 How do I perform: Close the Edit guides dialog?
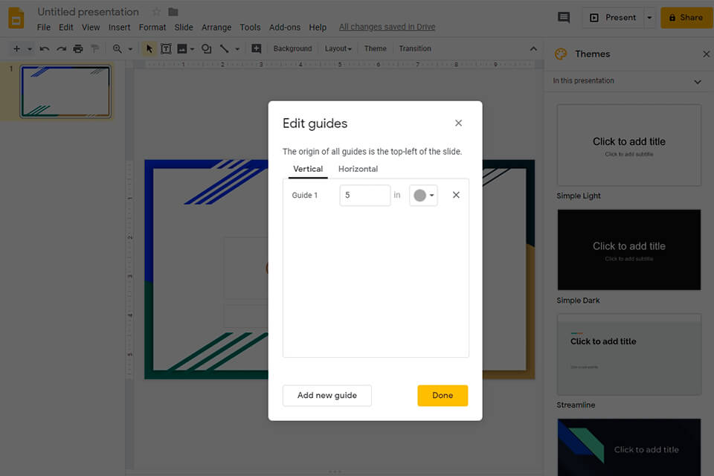pos(458,123)
